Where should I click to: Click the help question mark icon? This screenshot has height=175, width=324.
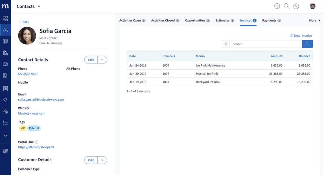click(296, 6)
